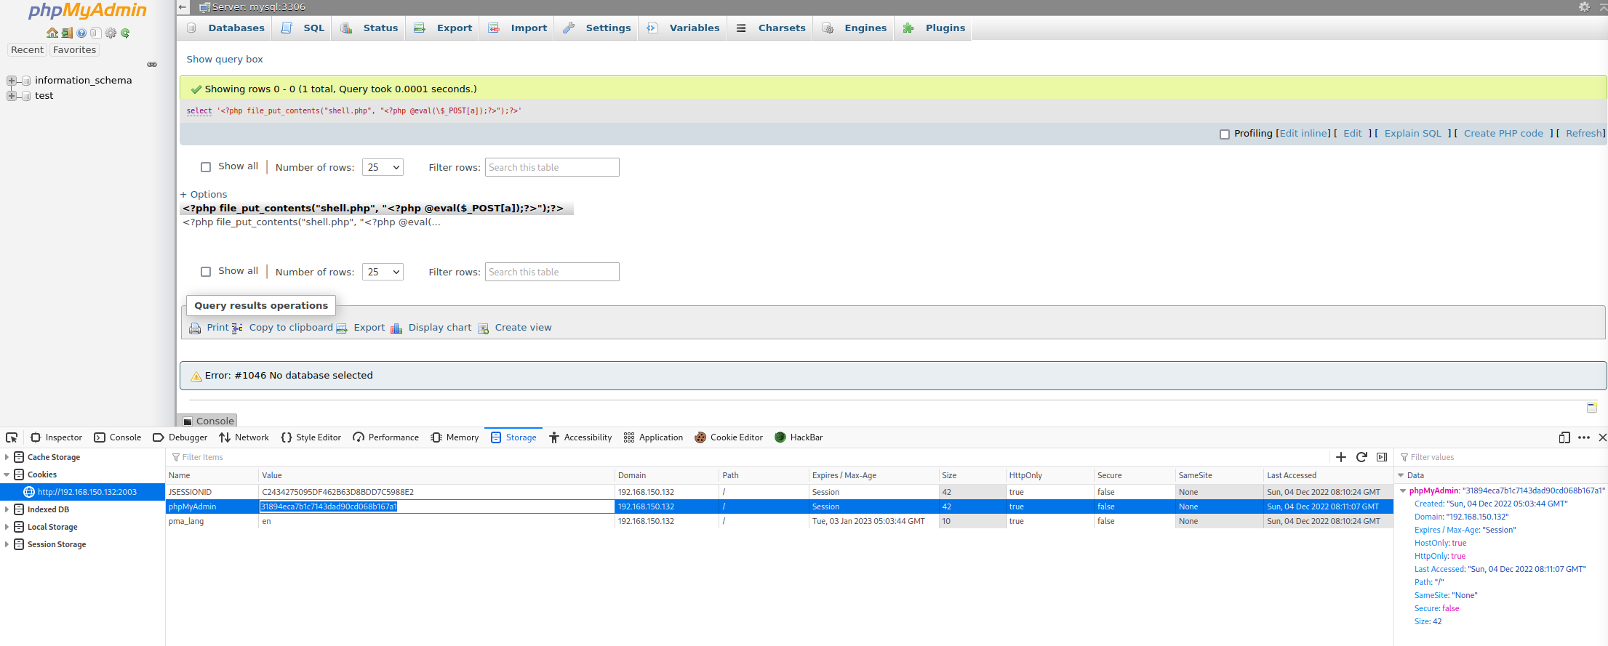Click the link-with-main-panel chain icon
Image resolution: width=1608 pixels, height=646 pixels.
coord(152,65)
